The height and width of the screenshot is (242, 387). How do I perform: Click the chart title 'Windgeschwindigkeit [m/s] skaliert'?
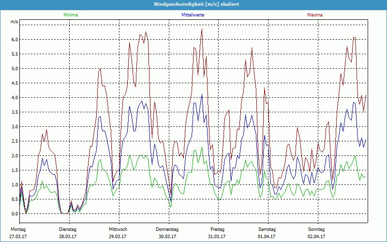196,4
